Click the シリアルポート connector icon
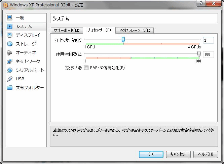This screenshot has width=224, height=164. coord(10,70)
